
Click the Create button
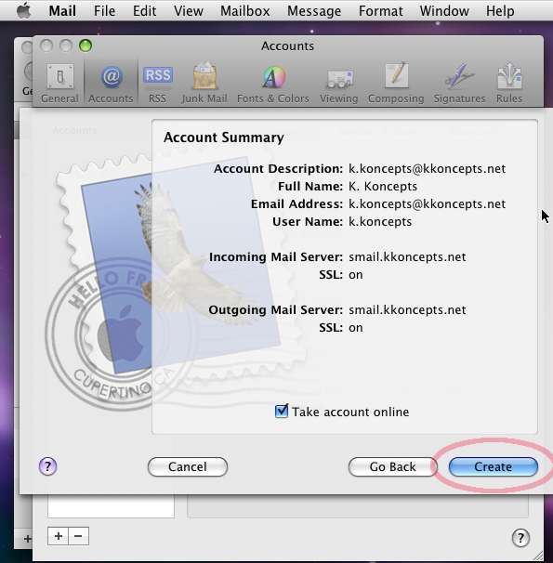(x=493, y=466)
